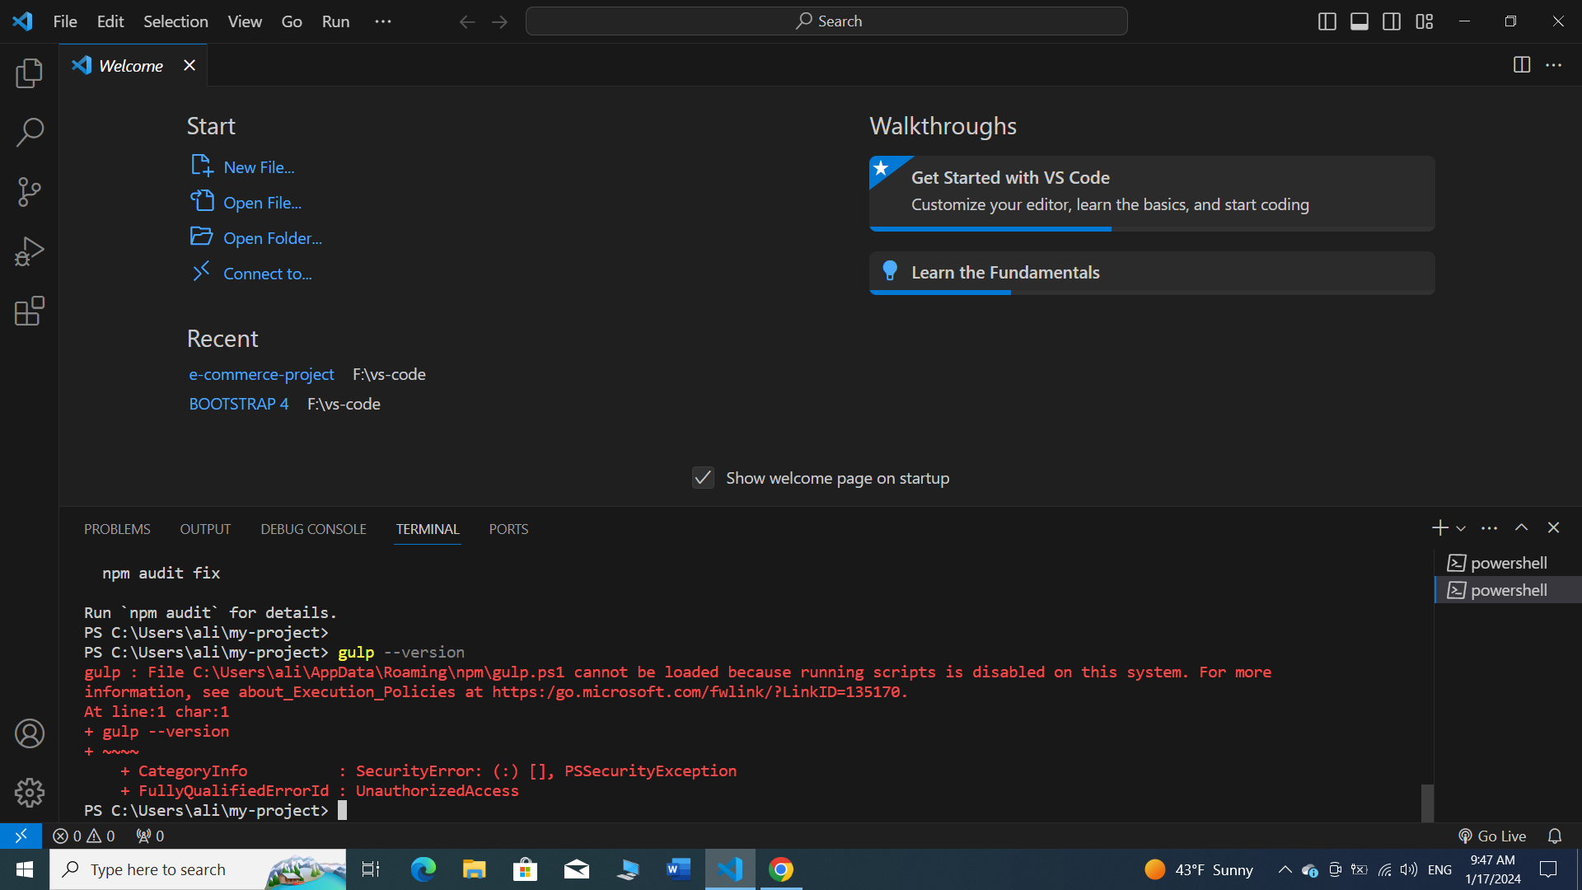Open Task View on taskbar
The image size is (1582, 890).
(x=371, y=869)
